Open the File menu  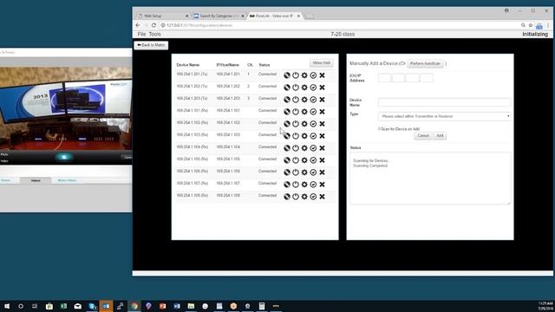pos(141,35)
